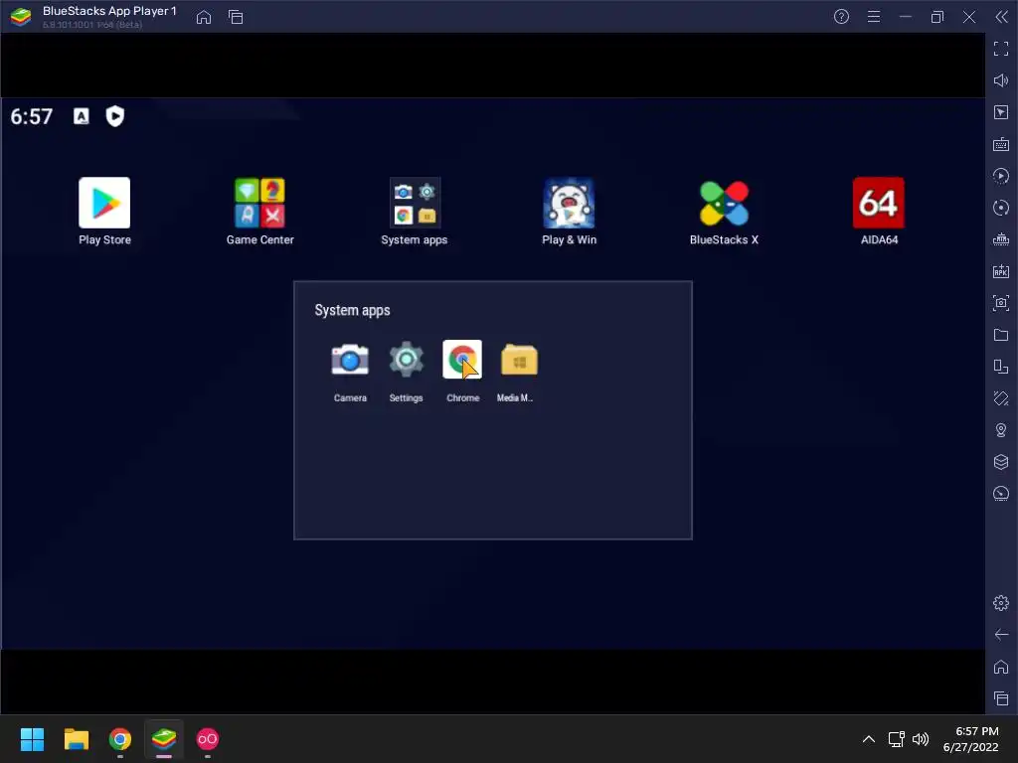
Task: Click the eco mode gauge icon
Action: point(1001,494)
